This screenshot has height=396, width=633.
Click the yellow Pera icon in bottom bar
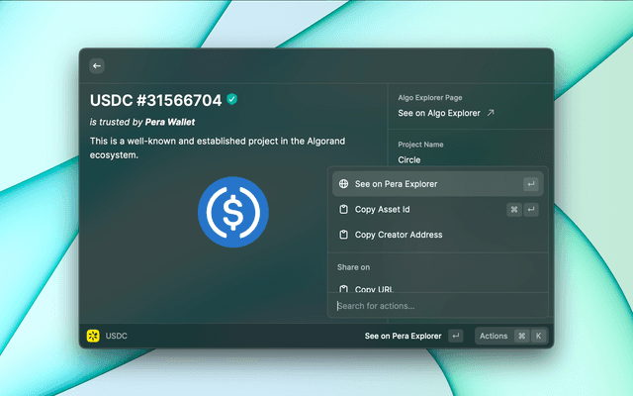click(93, 337)
